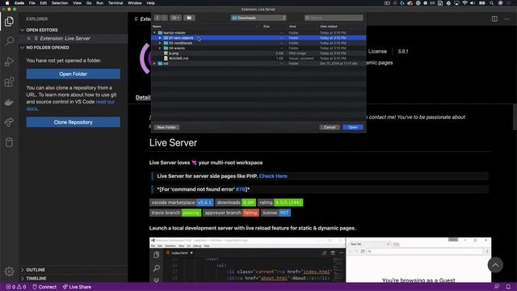Viewport: 517px width, 291px height.
Task: Open the Live Share view in activity bar
Action: point(9,122)
